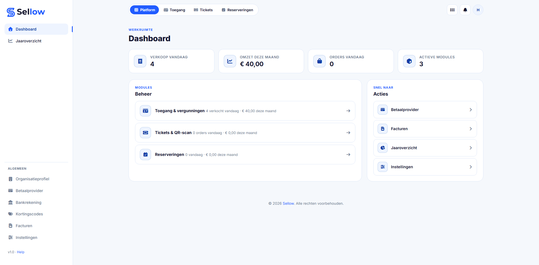Click the Orders vandaag bag icon
This screenshot has height=265, width=539.
319,61
